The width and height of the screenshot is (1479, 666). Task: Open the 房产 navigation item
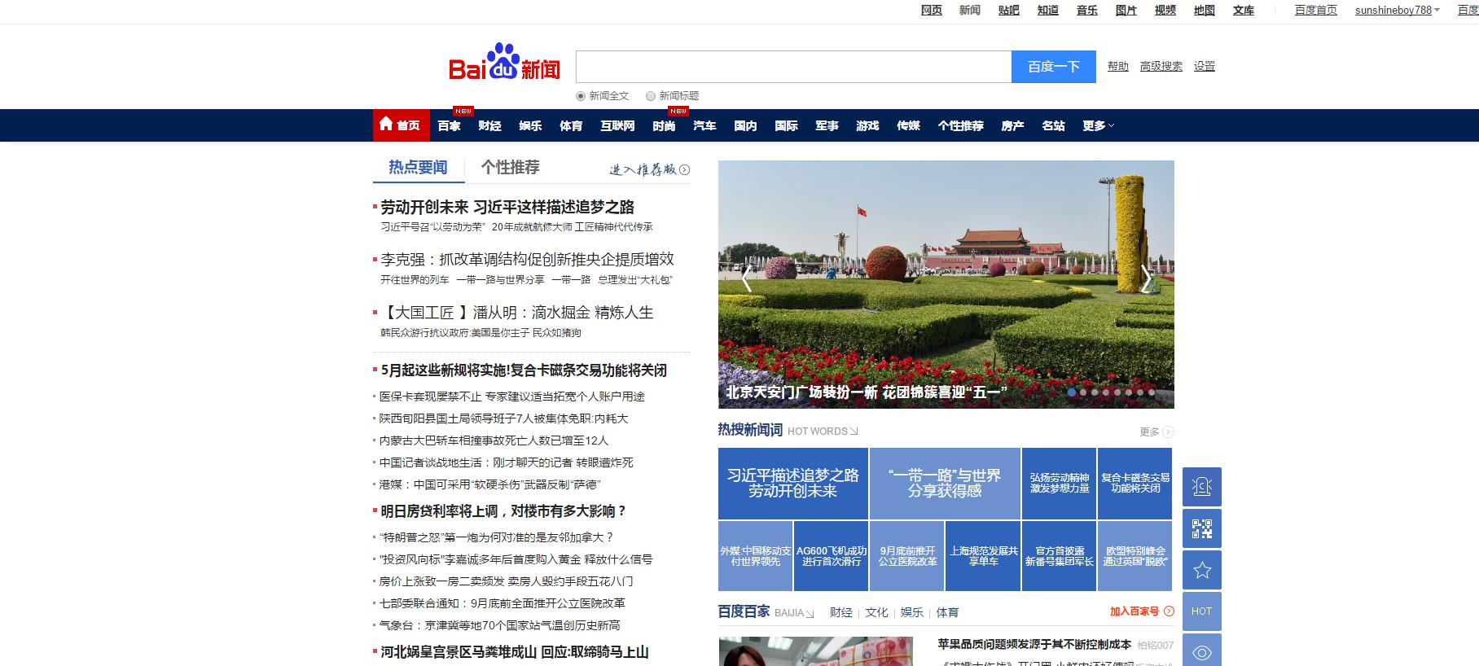1012,125
